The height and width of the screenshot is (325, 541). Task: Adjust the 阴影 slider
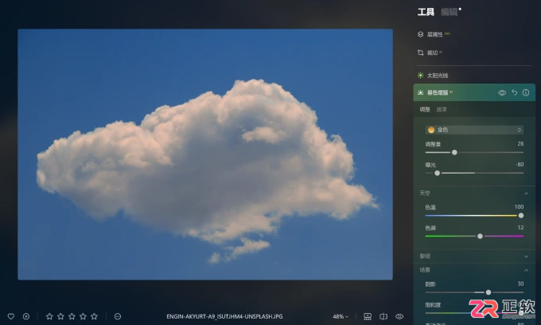coord(474,292)
